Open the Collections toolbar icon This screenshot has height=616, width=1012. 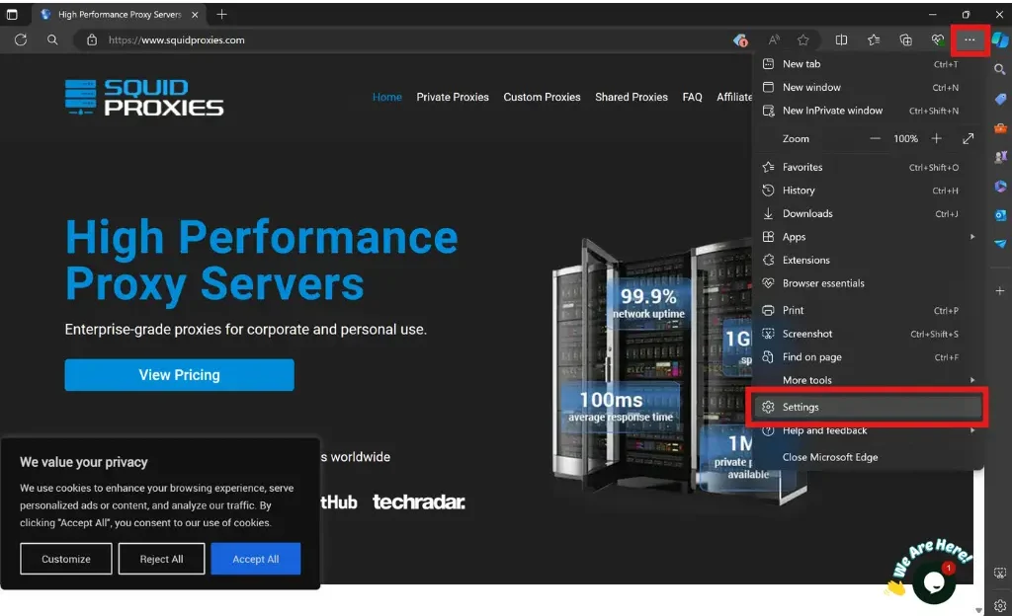[x=905, y=39]
